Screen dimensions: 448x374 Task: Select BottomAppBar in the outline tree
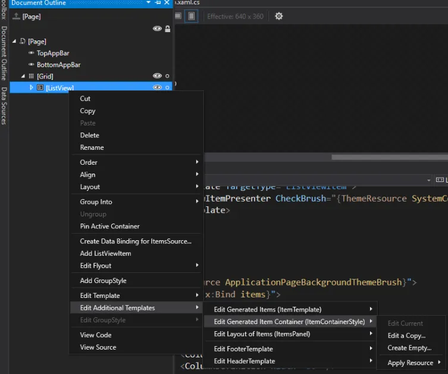58,65
